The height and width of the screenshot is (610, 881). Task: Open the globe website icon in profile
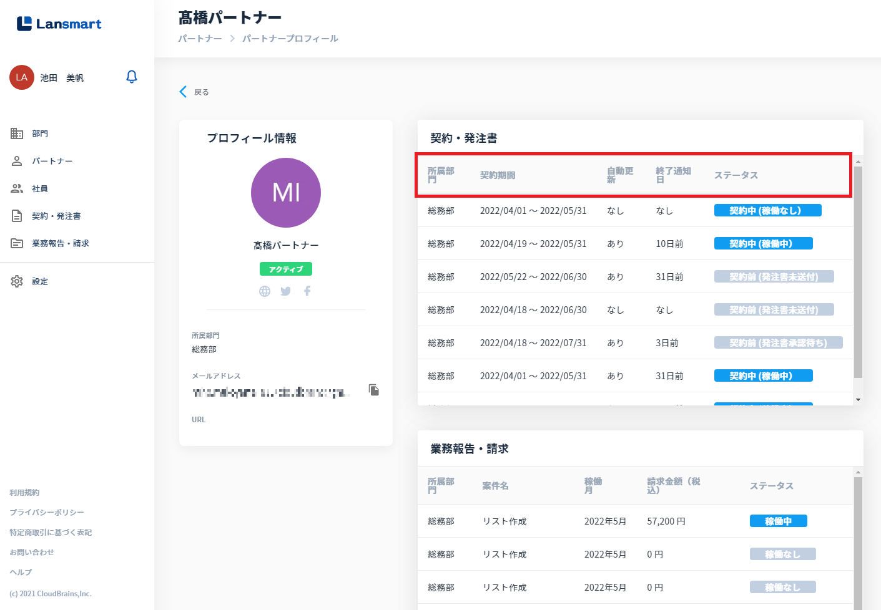click(x=265, y=291)
